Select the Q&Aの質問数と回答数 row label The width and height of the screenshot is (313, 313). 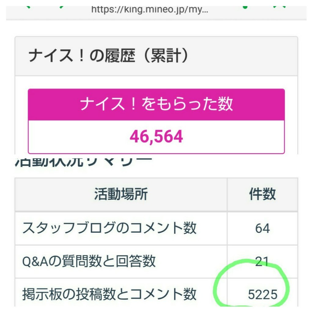click(x=89, y=261)
